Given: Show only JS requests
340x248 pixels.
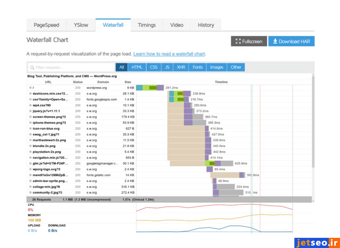Looking at the screenshot, I should (x=167, y=67).
